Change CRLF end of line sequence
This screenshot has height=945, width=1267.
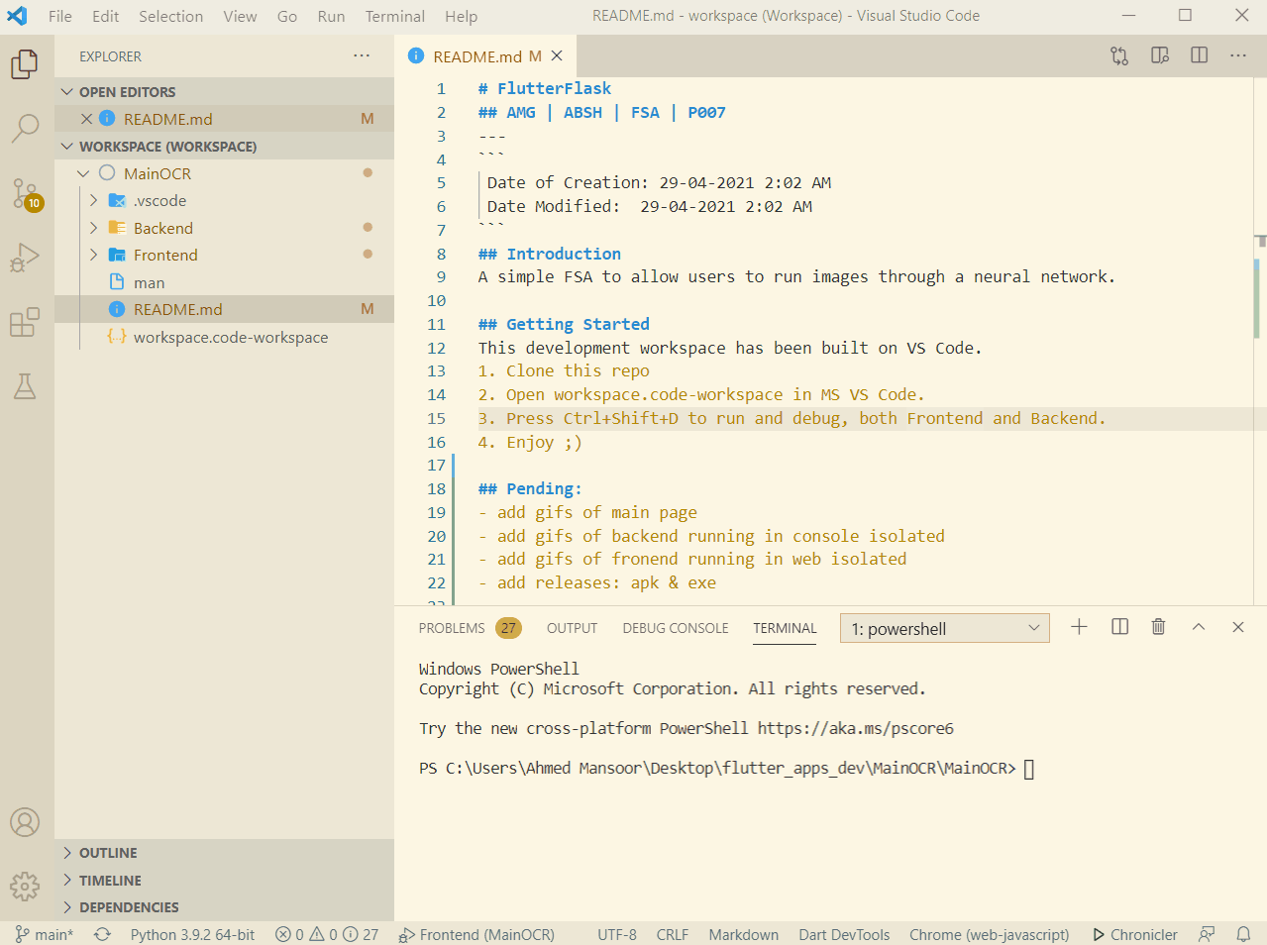point(673,934)
